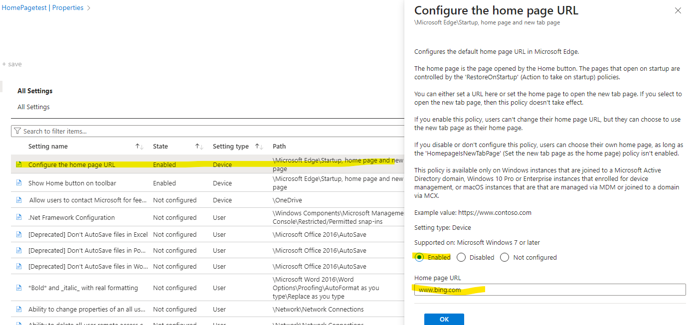This screenshot has width=694, height=325.
Task: Open *Bold* and _italic_ with real formatting setting
Action: pos(83,288)
